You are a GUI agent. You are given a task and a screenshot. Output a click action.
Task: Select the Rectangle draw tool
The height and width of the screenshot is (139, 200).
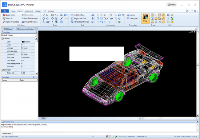click(x=52, y=15)
